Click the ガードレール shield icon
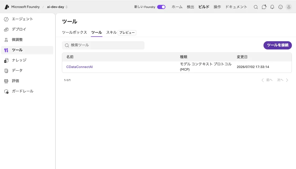The height and width of the screenshot is (169, 296). click(x=6, y=91)
